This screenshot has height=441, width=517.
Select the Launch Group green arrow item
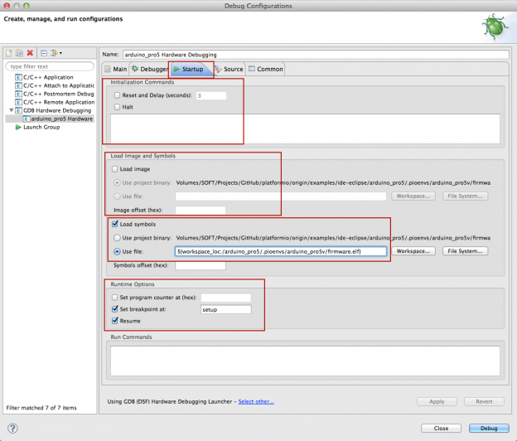41,127
